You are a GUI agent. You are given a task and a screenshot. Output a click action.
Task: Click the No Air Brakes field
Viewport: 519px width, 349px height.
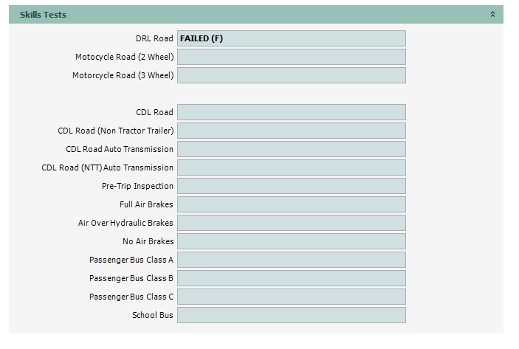pos(291,241)
